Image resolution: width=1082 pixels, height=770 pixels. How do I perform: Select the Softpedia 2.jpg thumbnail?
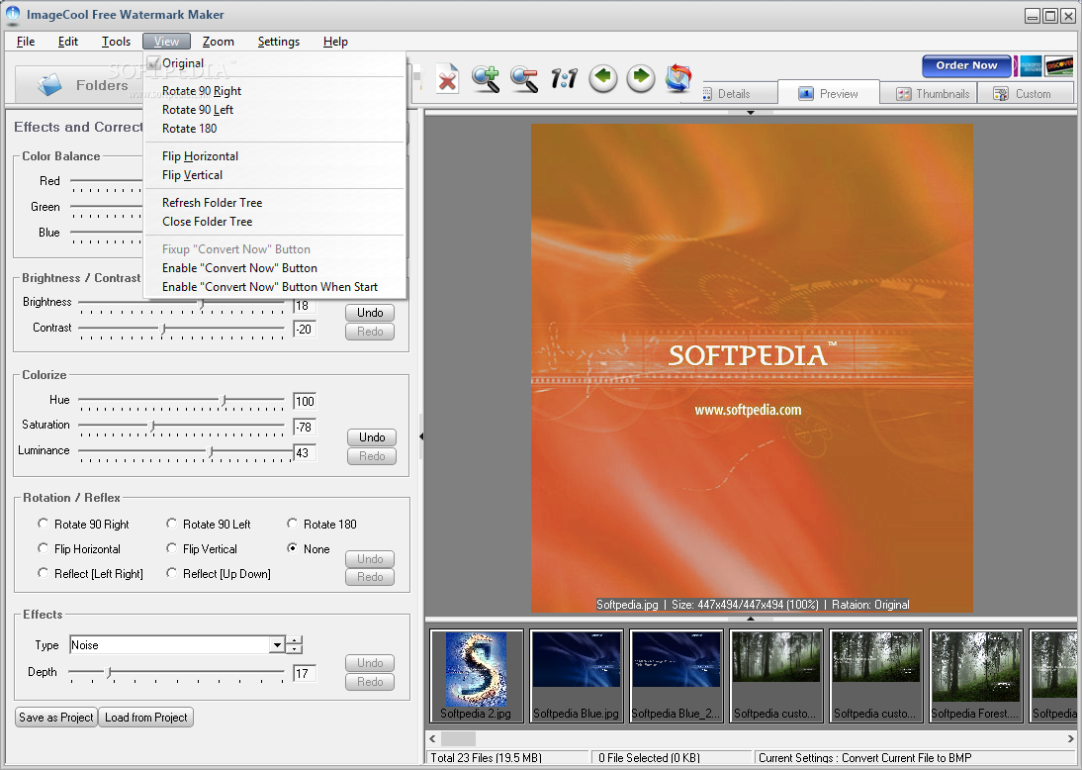[x=476, y=675]
